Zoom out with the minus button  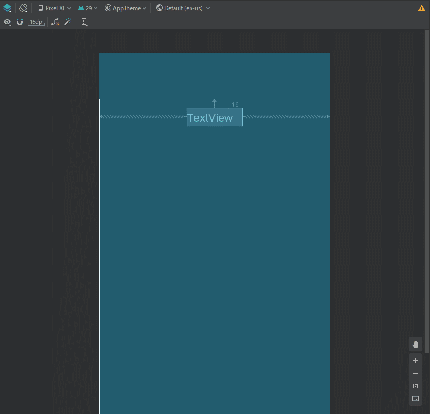(x=415, y=373)
